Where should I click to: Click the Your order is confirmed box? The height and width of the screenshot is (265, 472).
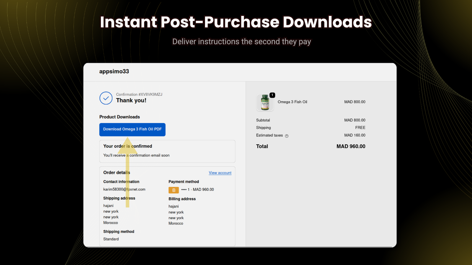(x=167, y=151)
